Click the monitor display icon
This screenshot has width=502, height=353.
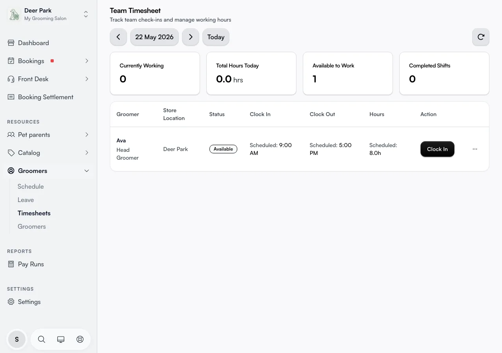point(61,339)
